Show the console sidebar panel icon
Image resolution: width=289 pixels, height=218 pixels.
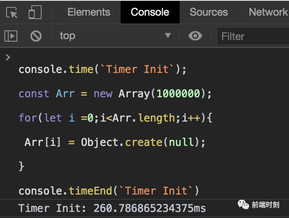11,36
